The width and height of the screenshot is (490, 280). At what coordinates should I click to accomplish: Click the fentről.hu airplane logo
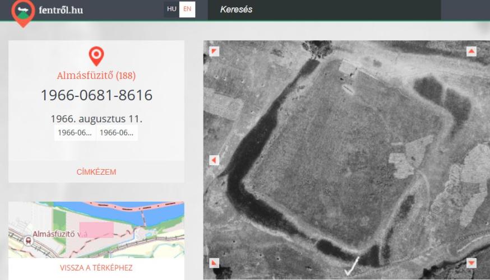tap(23, 11)
